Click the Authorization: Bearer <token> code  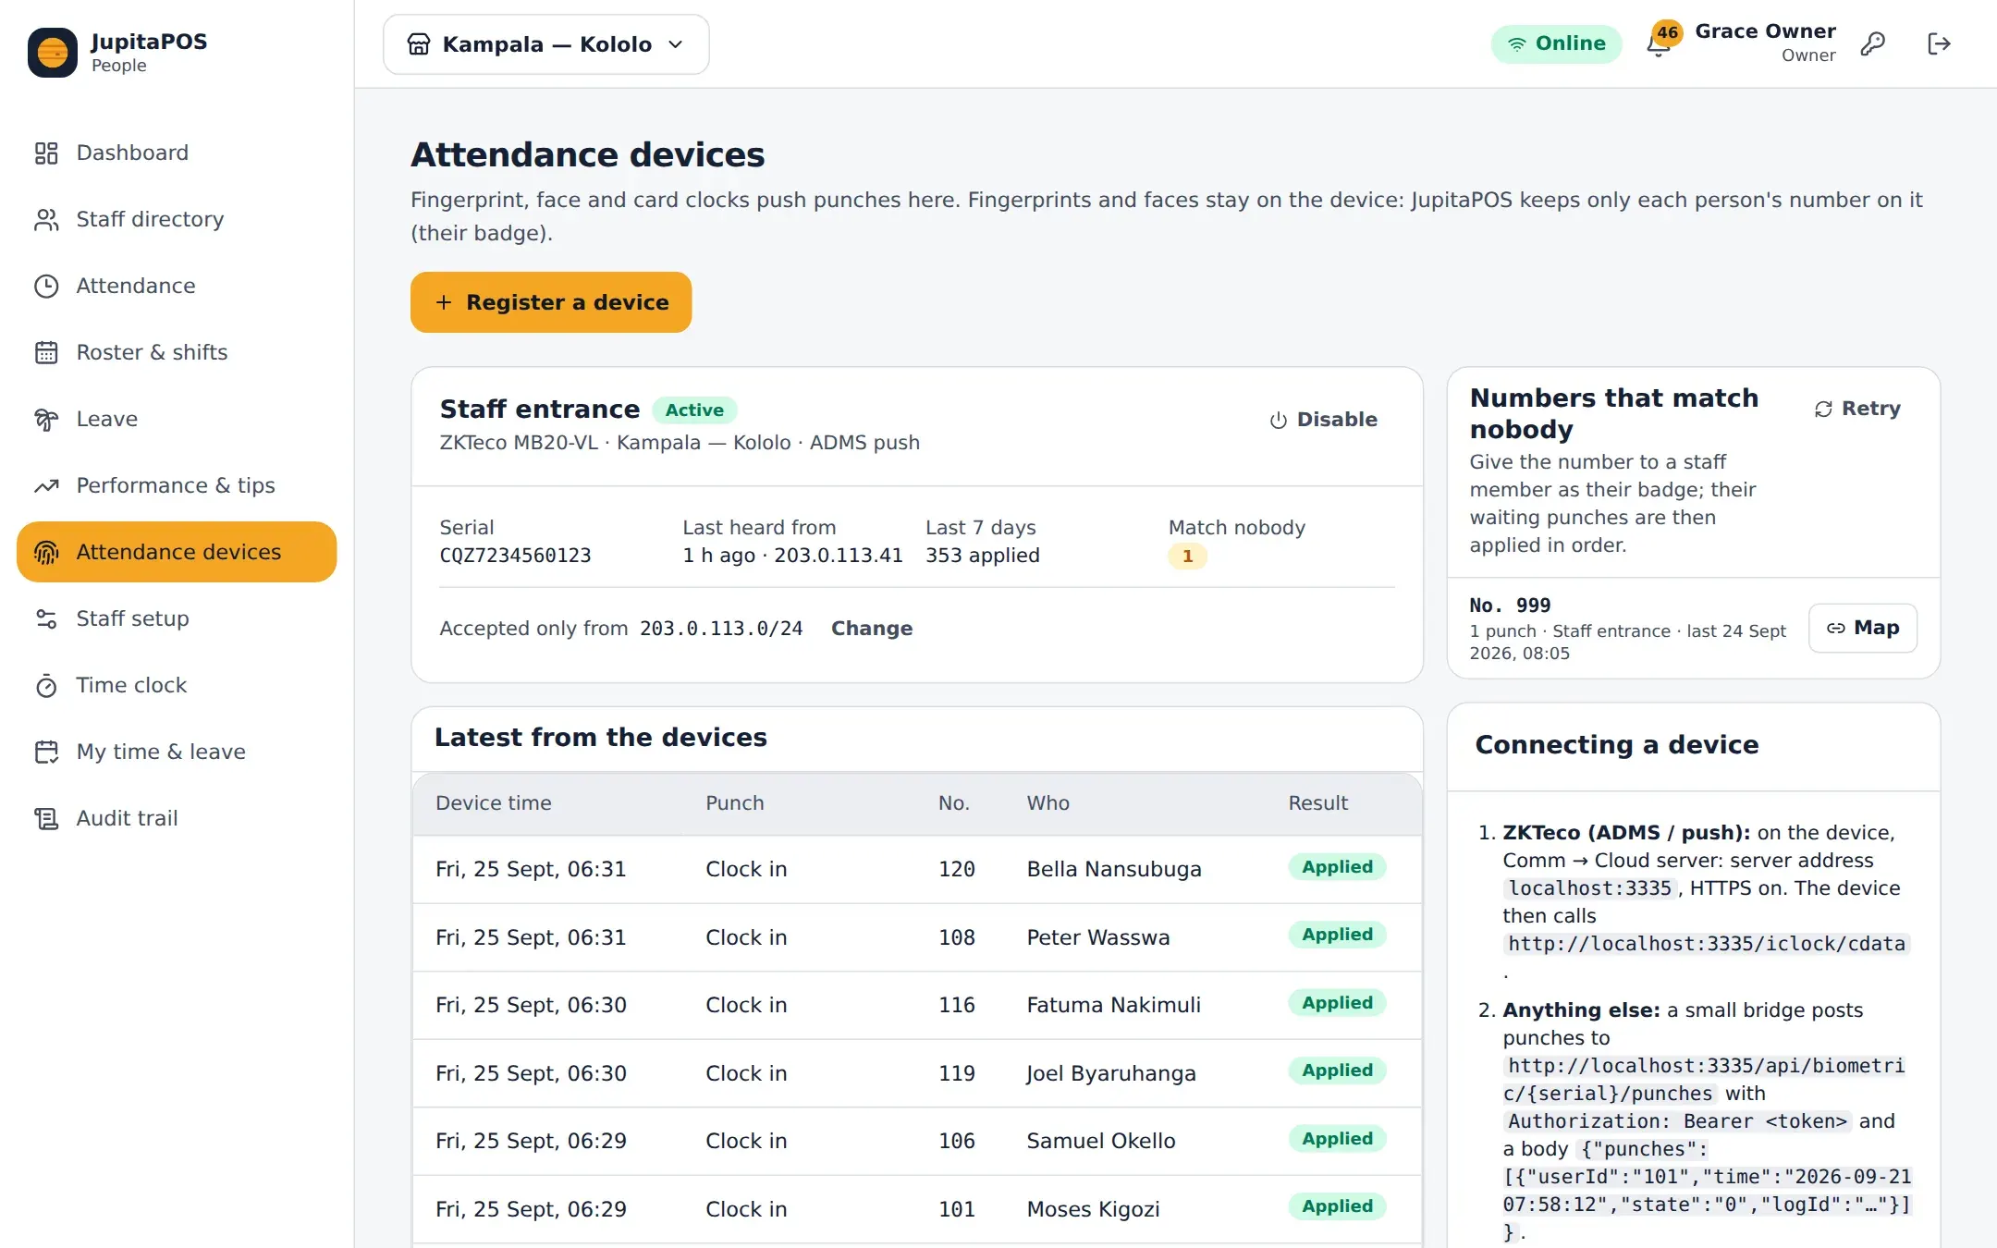[1677, 1121]
